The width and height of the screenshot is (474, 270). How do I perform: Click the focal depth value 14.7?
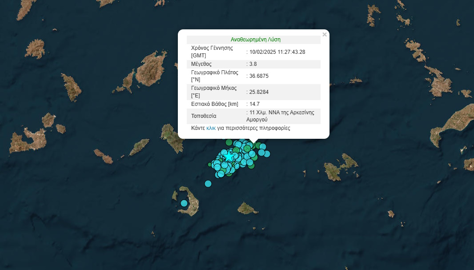click(x=254, y=104)
